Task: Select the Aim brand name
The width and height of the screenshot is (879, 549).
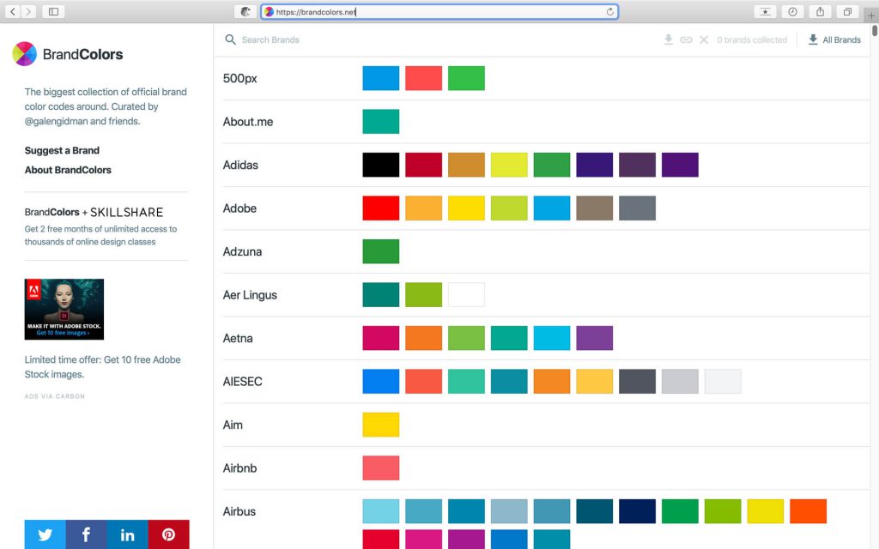Action: pyautogui.click(x=233, y=425)
